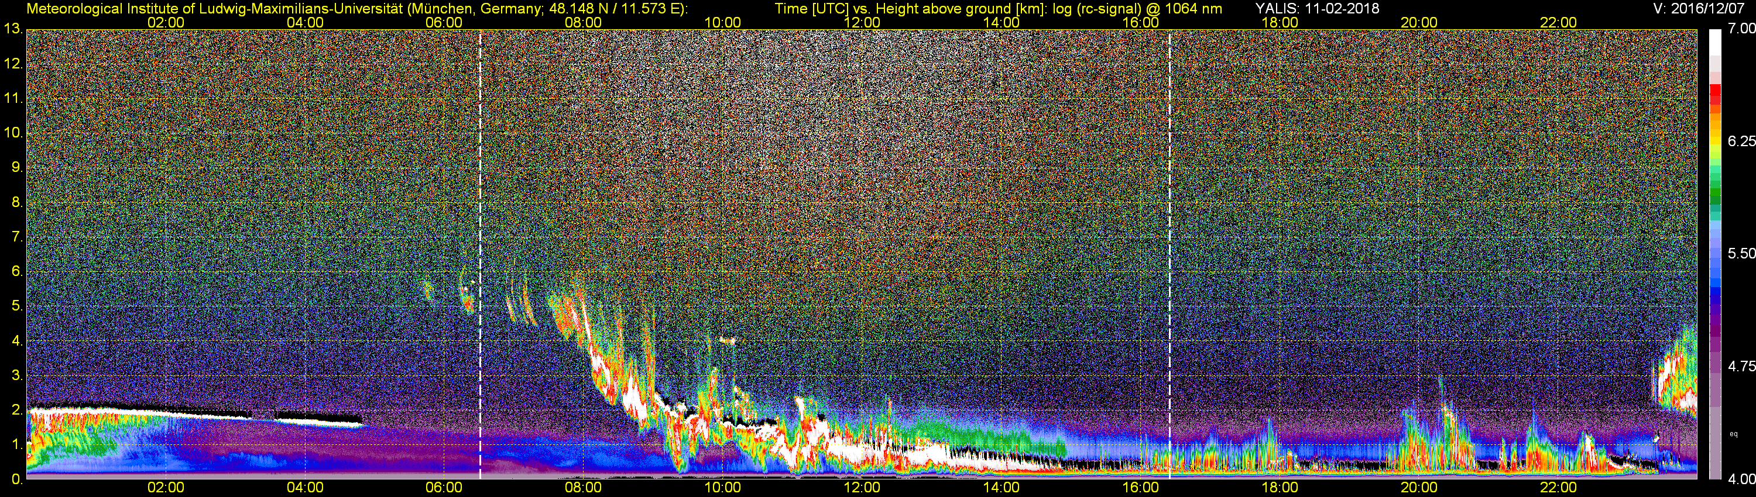
Task: Click the 20:00 label on the bottom time axis
Action: point(1419,488)
